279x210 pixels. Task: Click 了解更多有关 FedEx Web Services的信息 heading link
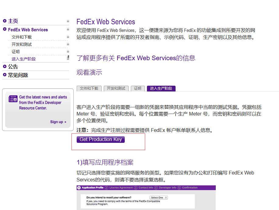(136, 58)
